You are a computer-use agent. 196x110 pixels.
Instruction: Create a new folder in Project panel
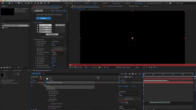click(x=5, y=68)
